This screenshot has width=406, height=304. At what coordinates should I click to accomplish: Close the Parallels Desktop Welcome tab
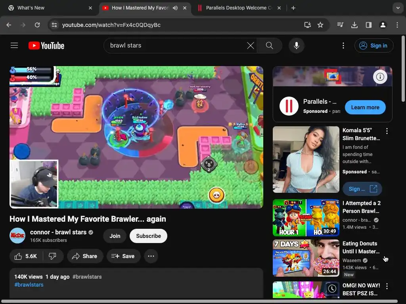point(279,8)
